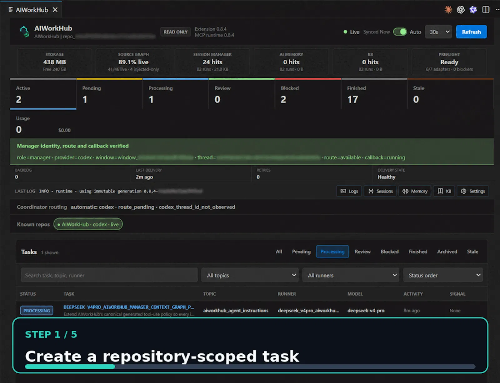Filter tasks list by Processing
This screenshot has height=383, width=500.
[x=332, y=252]
